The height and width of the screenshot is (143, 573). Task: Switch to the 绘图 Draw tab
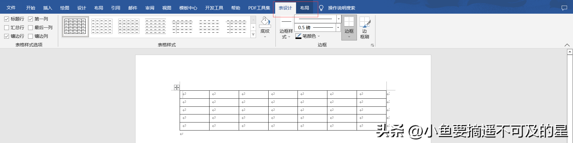click(x=65, y=8)
